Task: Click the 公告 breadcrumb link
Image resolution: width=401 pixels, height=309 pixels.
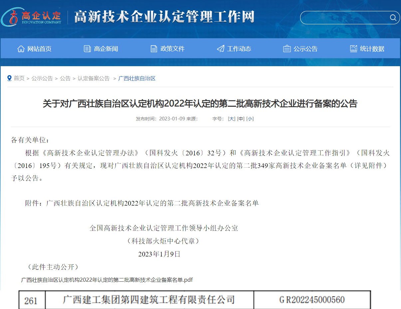Action: pyautogui.click(x=65, y=78)
